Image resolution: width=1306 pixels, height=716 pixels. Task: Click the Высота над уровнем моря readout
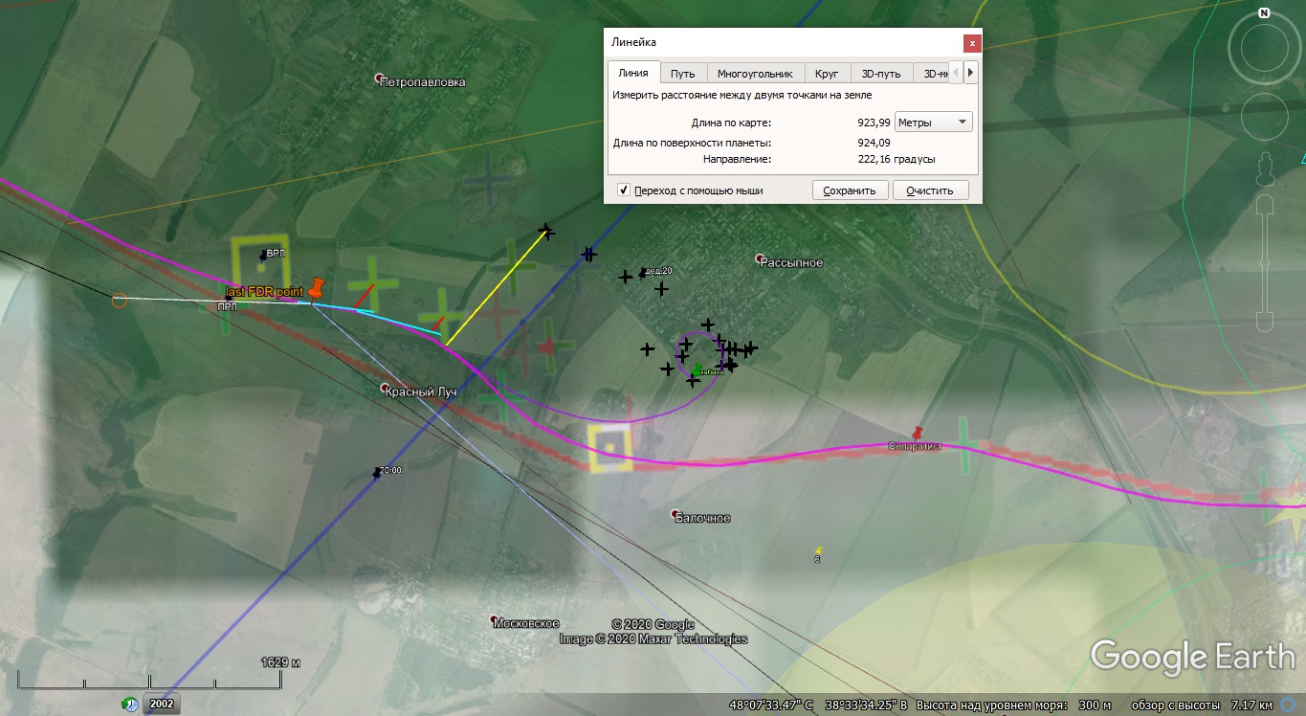pyautogui.click(x=1014, y=705)
